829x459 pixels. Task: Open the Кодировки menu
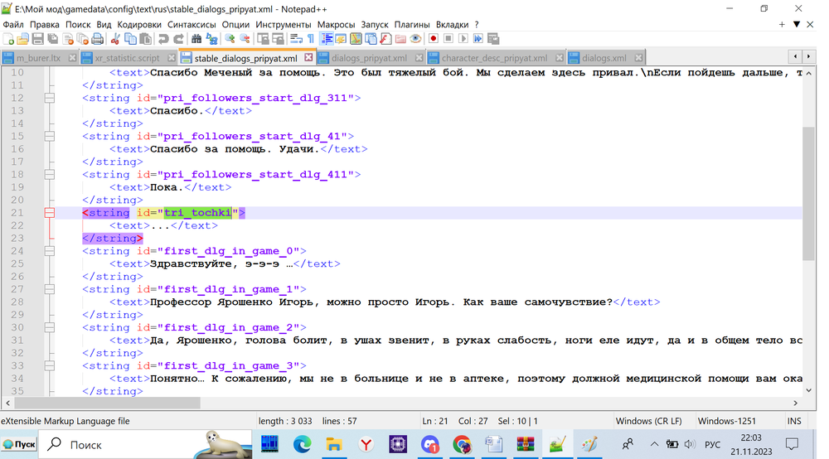tap(139, 25)
